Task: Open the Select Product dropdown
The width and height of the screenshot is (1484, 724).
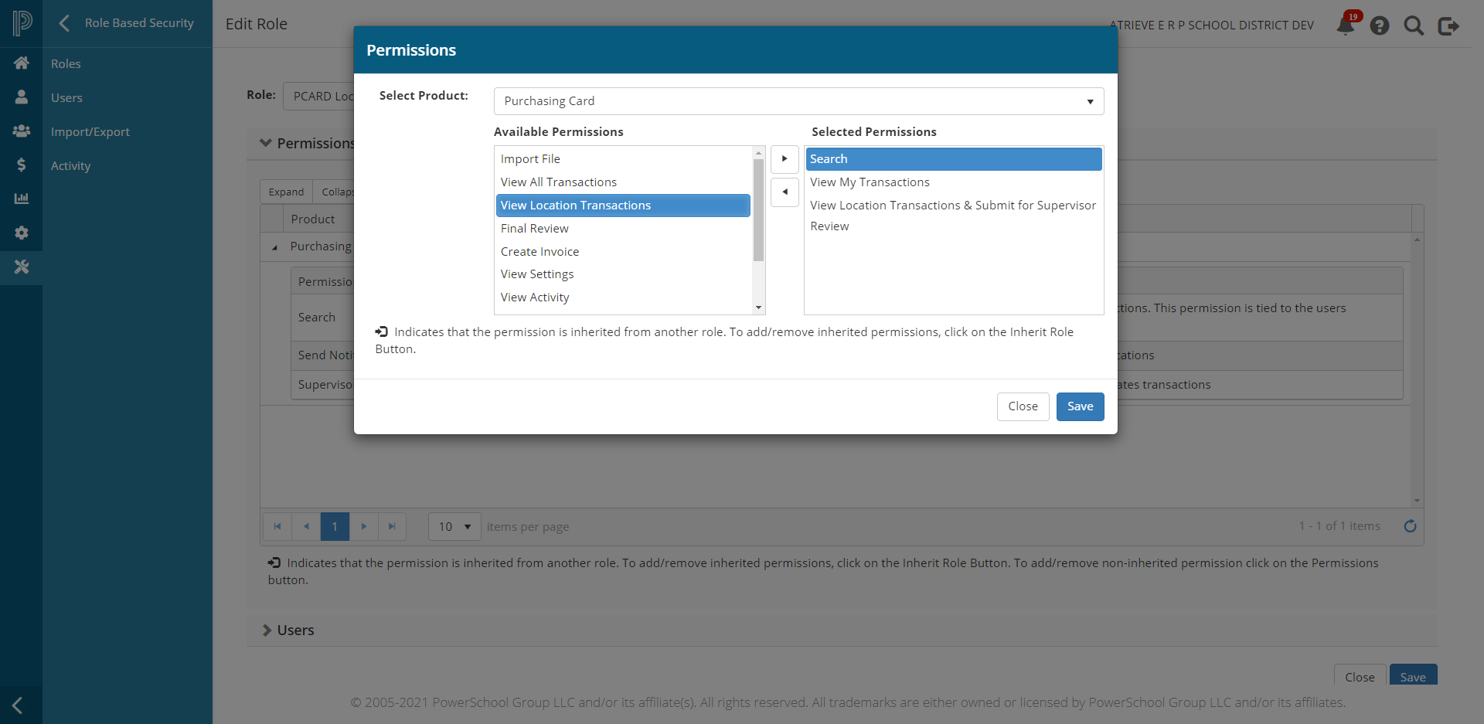Action: (1090, 101)
